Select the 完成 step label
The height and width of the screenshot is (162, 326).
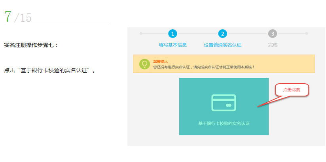[x=273, y=45]
